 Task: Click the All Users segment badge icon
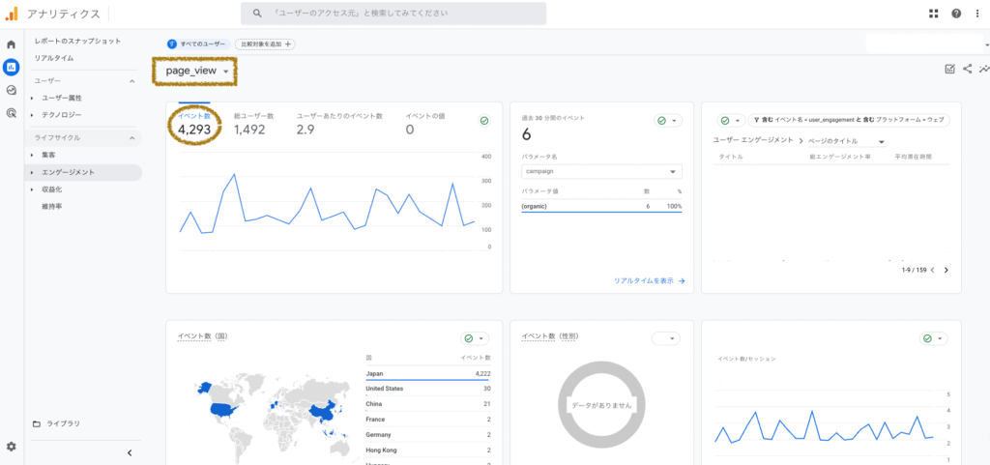coord(172,44)
